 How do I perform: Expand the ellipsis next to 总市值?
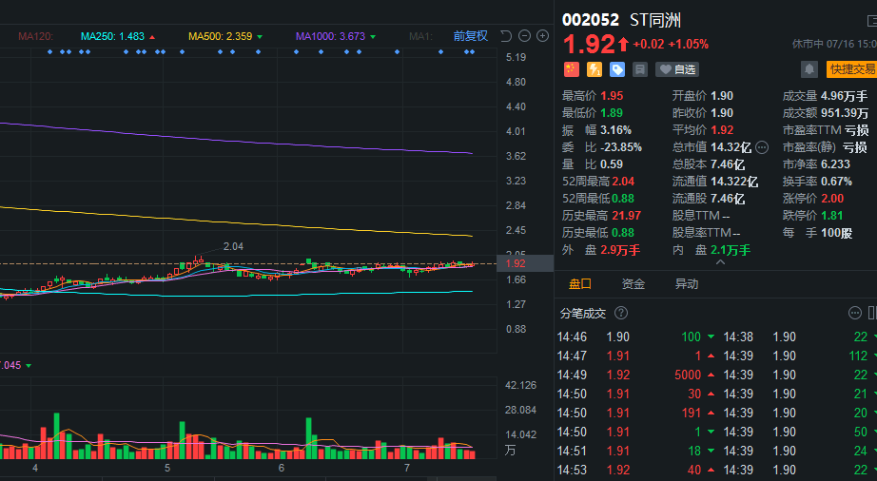(x=762, y=147)
